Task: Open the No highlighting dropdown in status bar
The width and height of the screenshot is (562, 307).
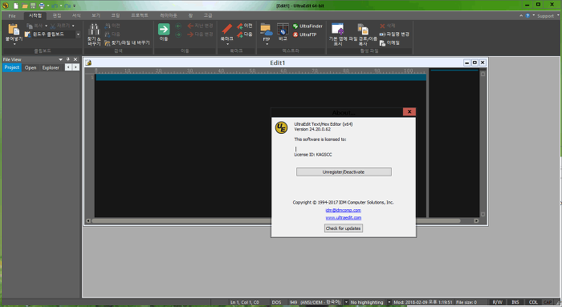Action: [389, 302]
